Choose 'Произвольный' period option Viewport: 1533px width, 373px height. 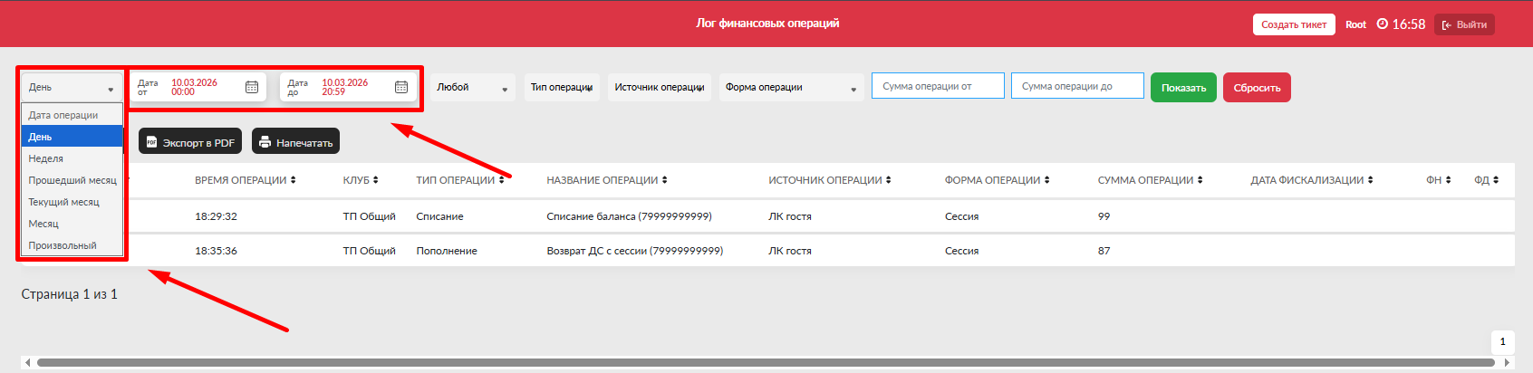tap(63, 245)
